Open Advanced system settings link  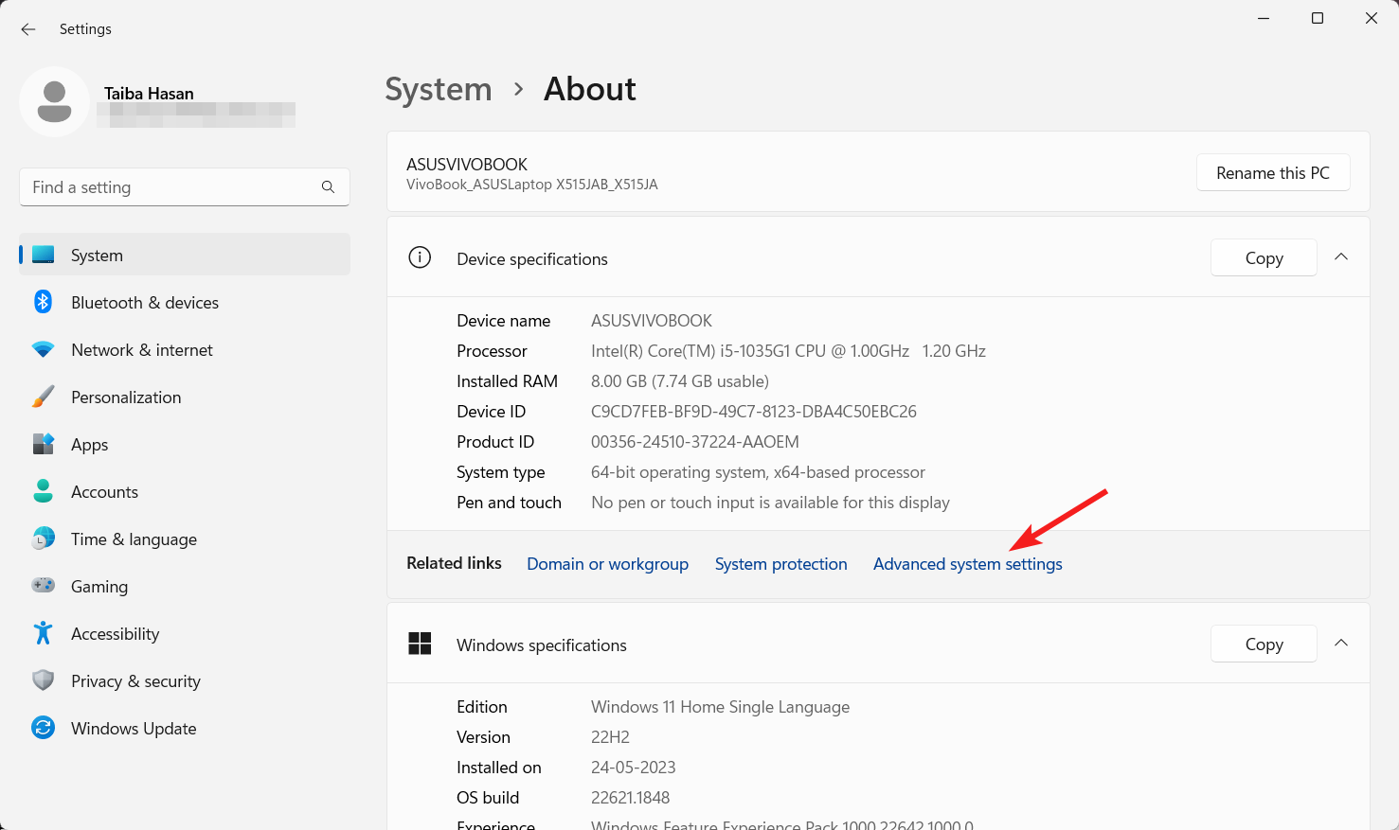tap(967, 564)
